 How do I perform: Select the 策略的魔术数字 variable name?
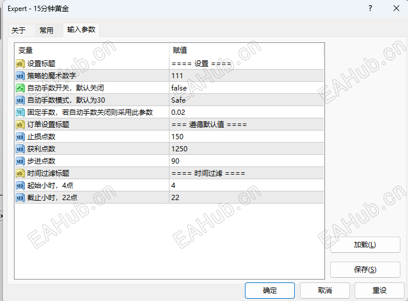[x=52, y=76]
